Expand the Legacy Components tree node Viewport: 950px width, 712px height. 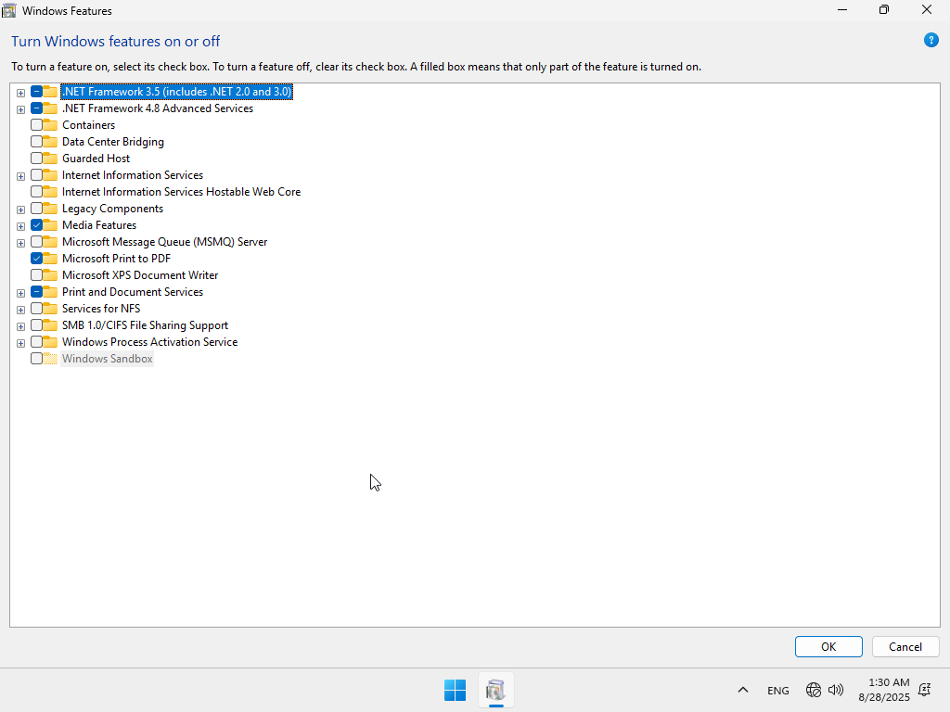(20, 210)
